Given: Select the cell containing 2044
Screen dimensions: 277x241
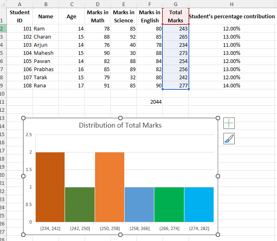Looking at the screenshot, I should click(150, 102).
